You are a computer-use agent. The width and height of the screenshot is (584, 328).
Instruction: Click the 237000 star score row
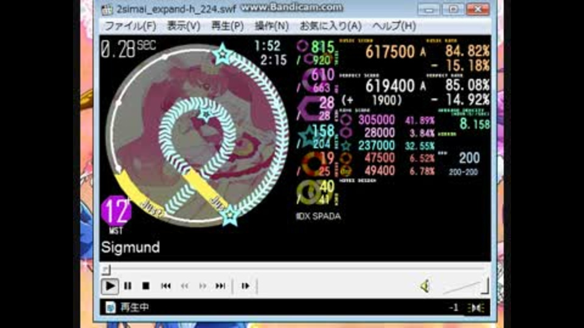click(x=387, y=145)
